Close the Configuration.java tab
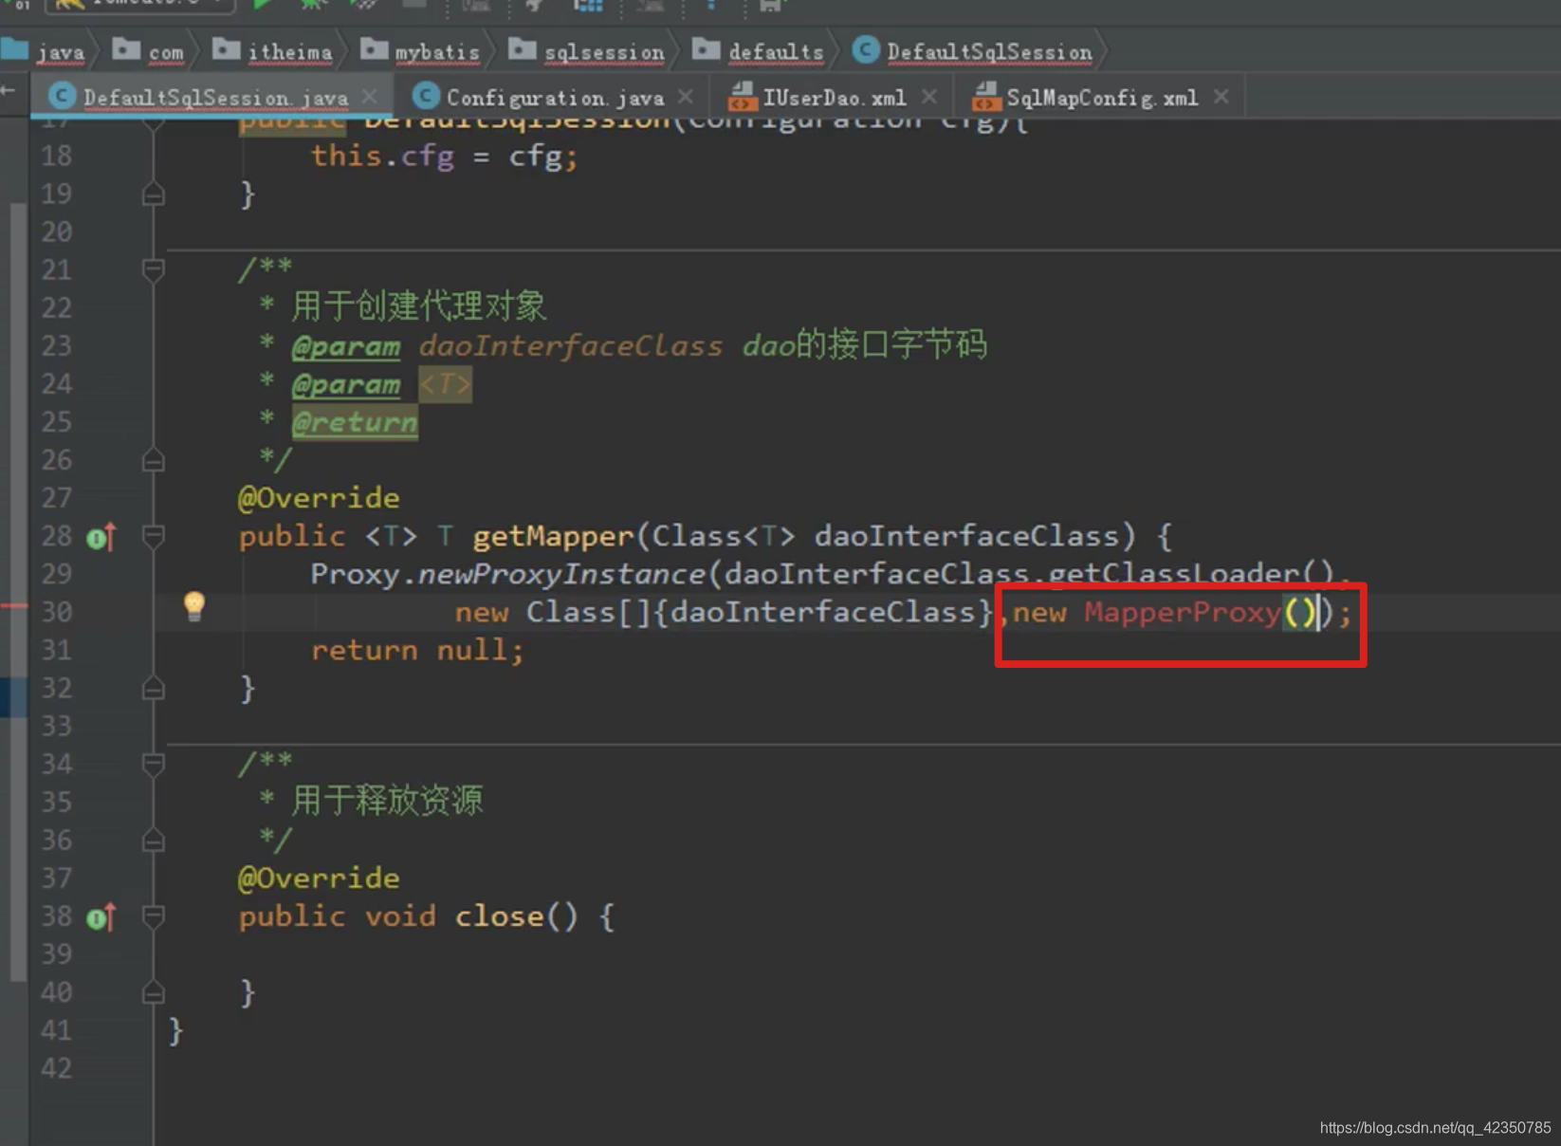This screenshot has width=1561, height=1146. (x=686, y=97)
